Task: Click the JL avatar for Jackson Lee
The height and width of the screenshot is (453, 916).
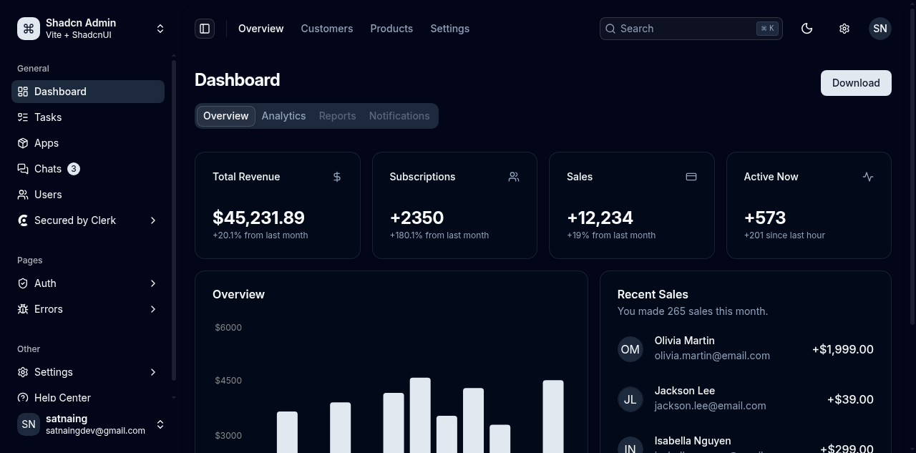Action: tap(630, 399)
